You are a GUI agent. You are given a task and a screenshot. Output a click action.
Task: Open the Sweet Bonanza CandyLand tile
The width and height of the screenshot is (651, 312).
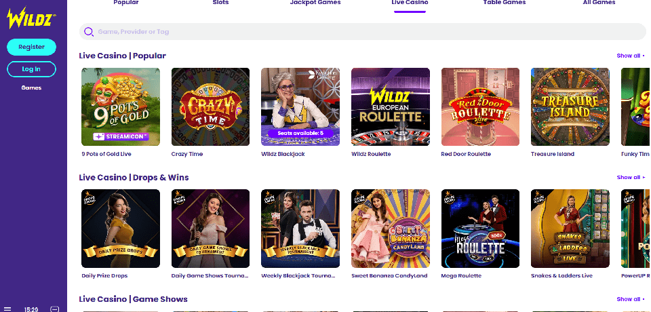pyautogui.click(x=390, y=228)
